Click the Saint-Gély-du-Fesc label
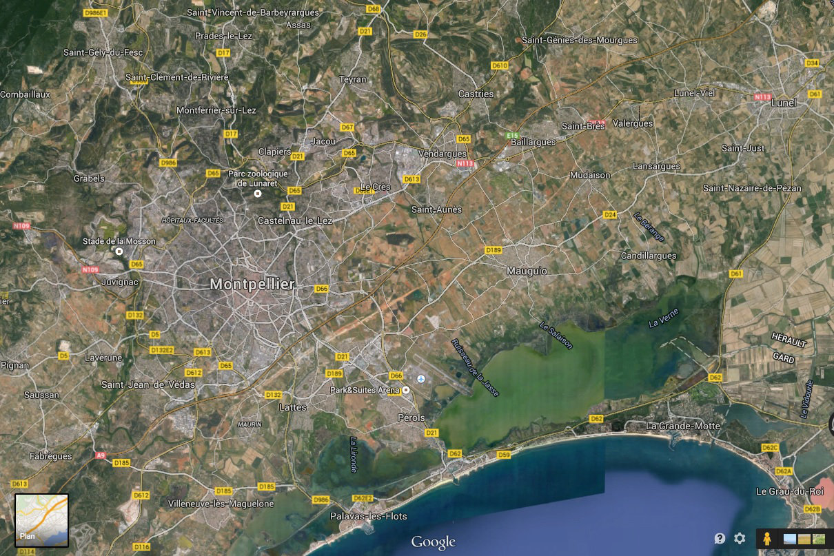This screenshot has height=556, width=834. 103,52
